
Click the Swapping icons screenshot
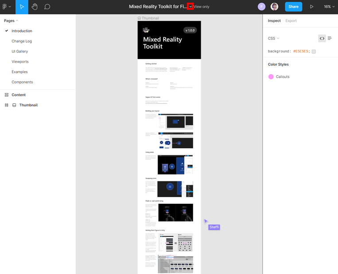coord(175,189)
